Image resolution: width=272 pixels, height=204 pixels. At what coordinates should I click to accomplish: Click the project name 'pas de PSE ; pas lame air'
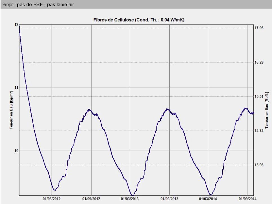pyautogui.click(x=45, y=5)
